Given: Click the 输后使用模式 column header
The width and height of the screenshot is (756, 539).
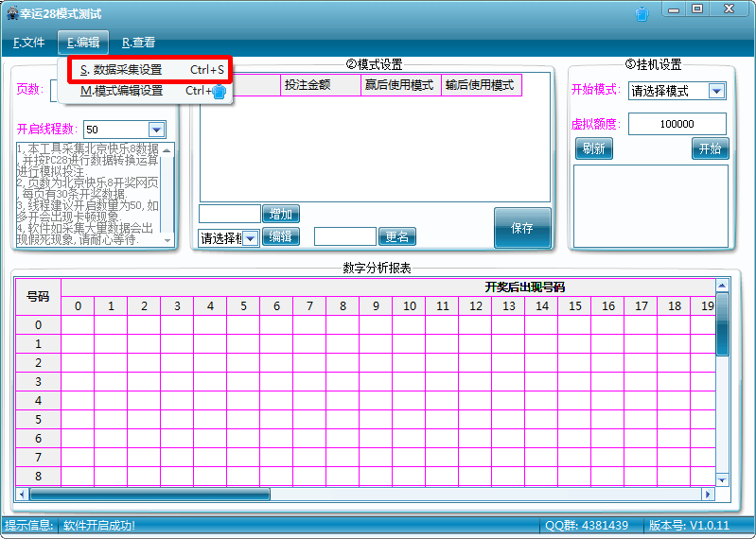Looking at the screenshot, I should tap(482, 85).
